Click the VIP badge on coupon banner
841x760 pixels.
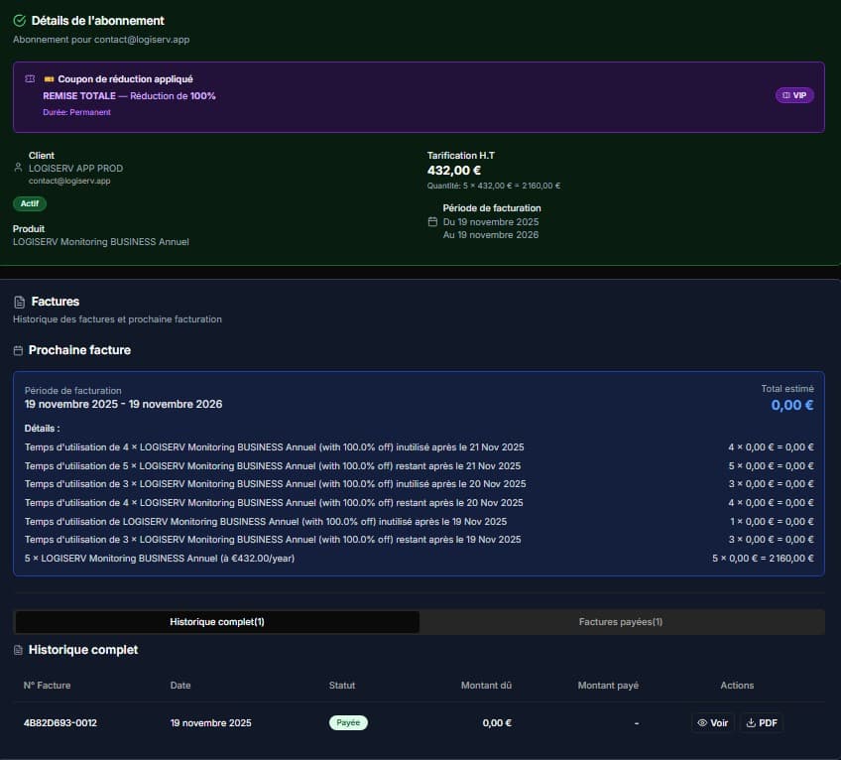click(x=794, y=95)
